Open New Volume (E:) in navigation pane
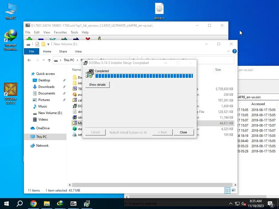 tap(50, 113)
